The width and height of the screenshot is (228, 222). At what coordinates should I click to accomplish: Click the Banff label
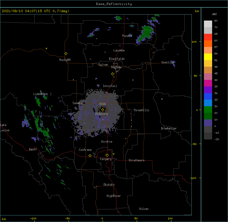pos(33,149)
